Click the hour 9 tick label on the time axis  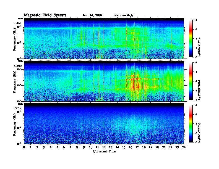[x=84, y=147]
